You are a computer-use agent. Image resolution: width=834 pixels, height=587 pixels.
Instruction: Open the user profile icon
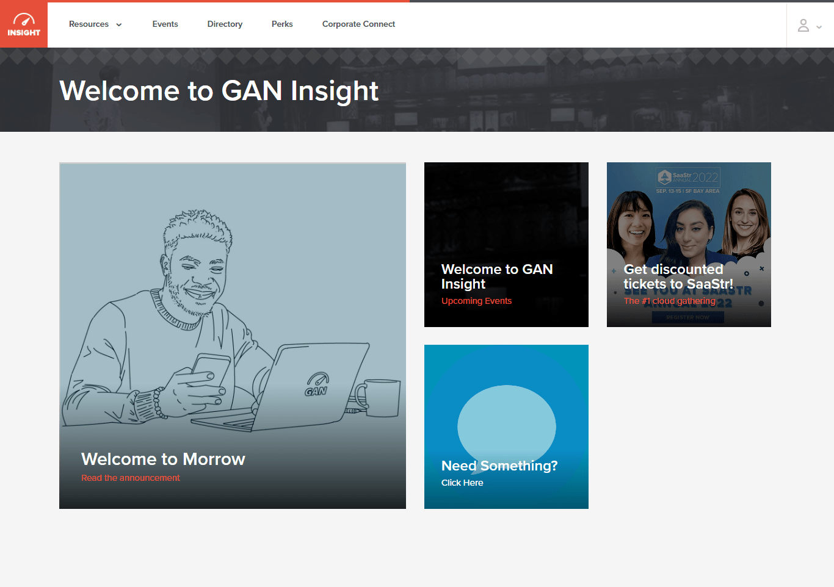(803, 25)
